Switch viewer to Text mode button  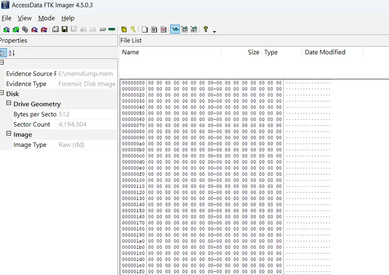185,29
